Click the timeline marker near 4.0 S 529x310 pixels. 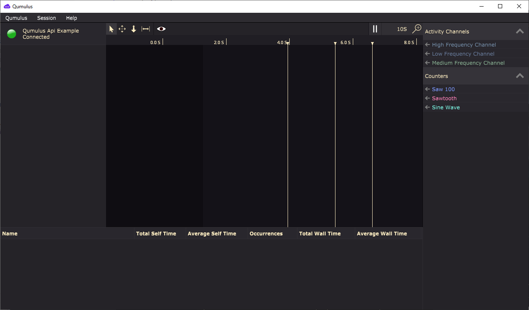point(288,43)
